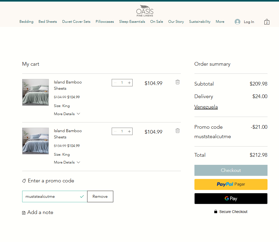Click the Oasis Fine Linens logo

click(145, 11)
